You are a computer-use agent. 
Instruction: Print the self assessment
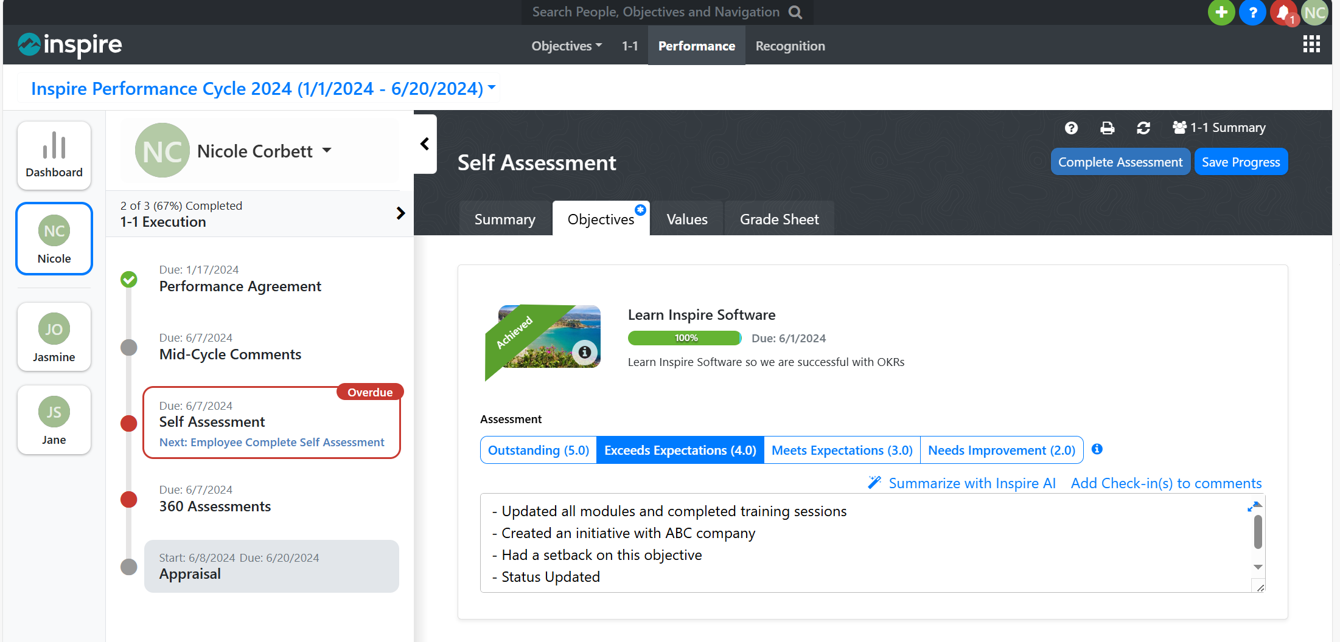(1108, 128)
